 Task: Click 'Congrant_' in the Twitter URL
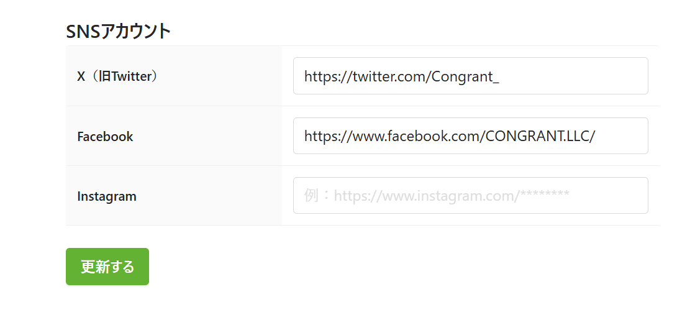(x=465, y=76)
